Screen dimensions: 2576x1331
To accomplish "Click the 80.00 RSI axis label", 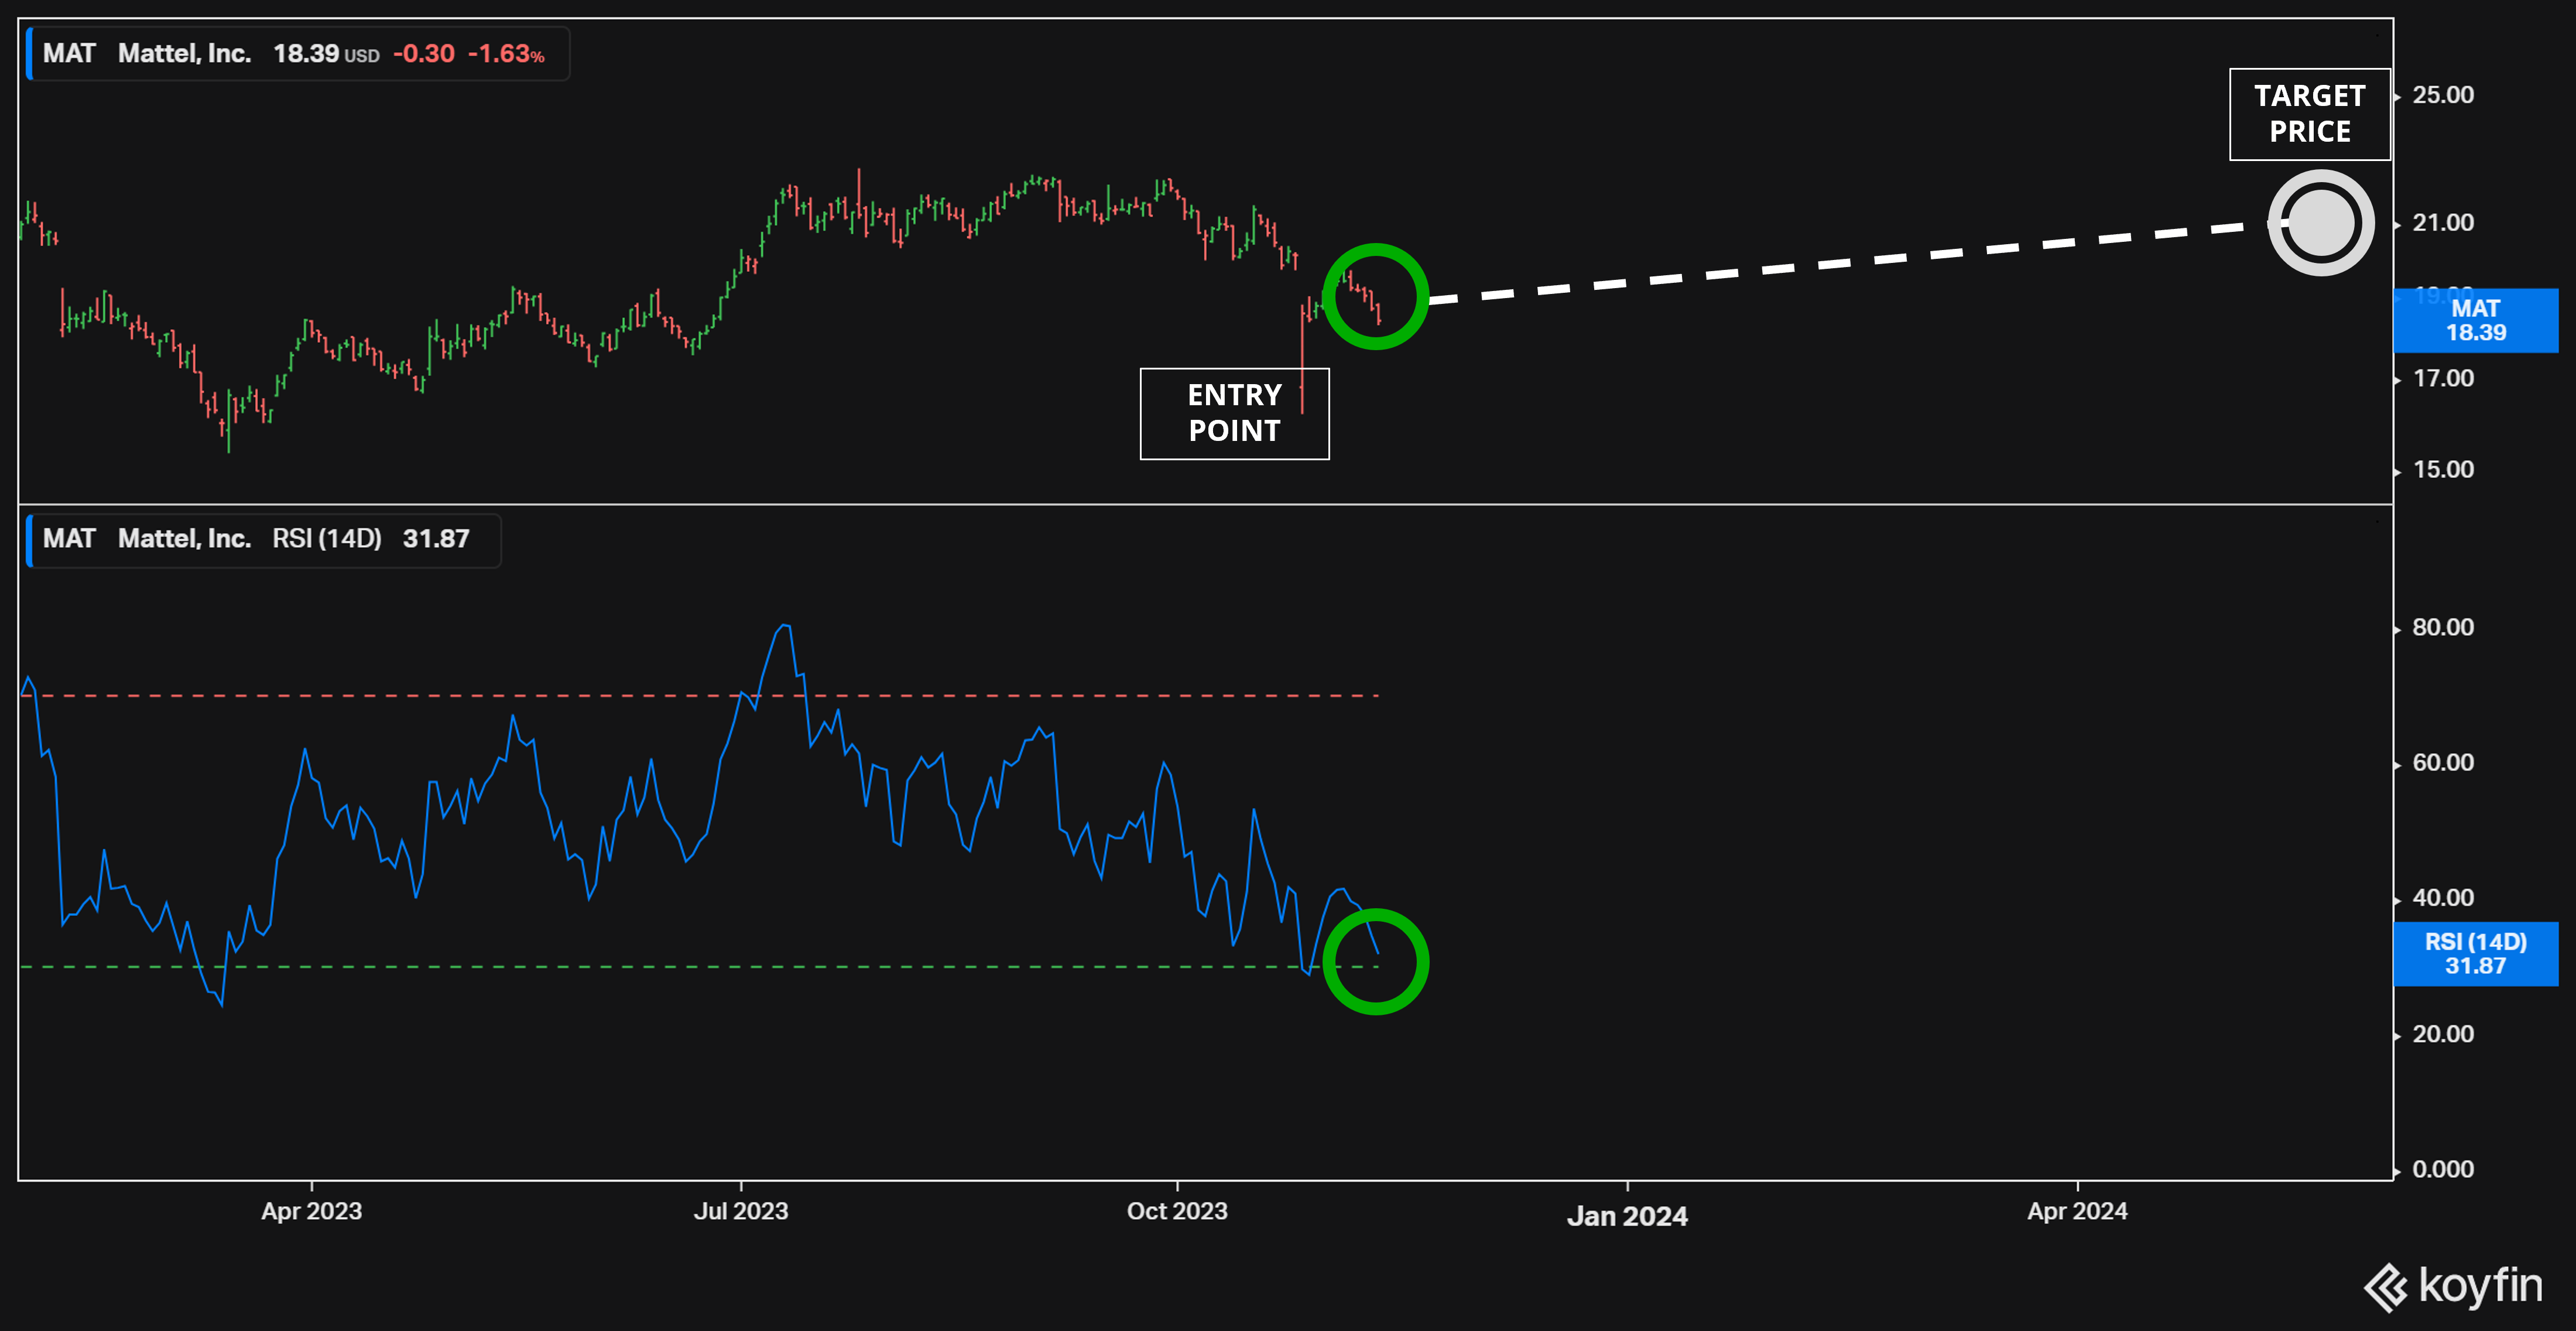I will (2442, 627).
